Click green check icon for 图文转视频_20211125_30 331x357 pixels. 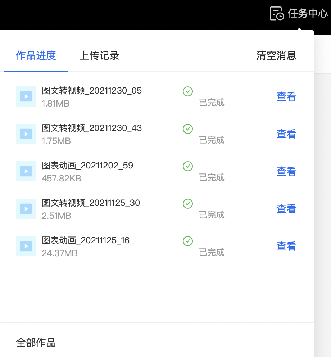tap(188, 204)
